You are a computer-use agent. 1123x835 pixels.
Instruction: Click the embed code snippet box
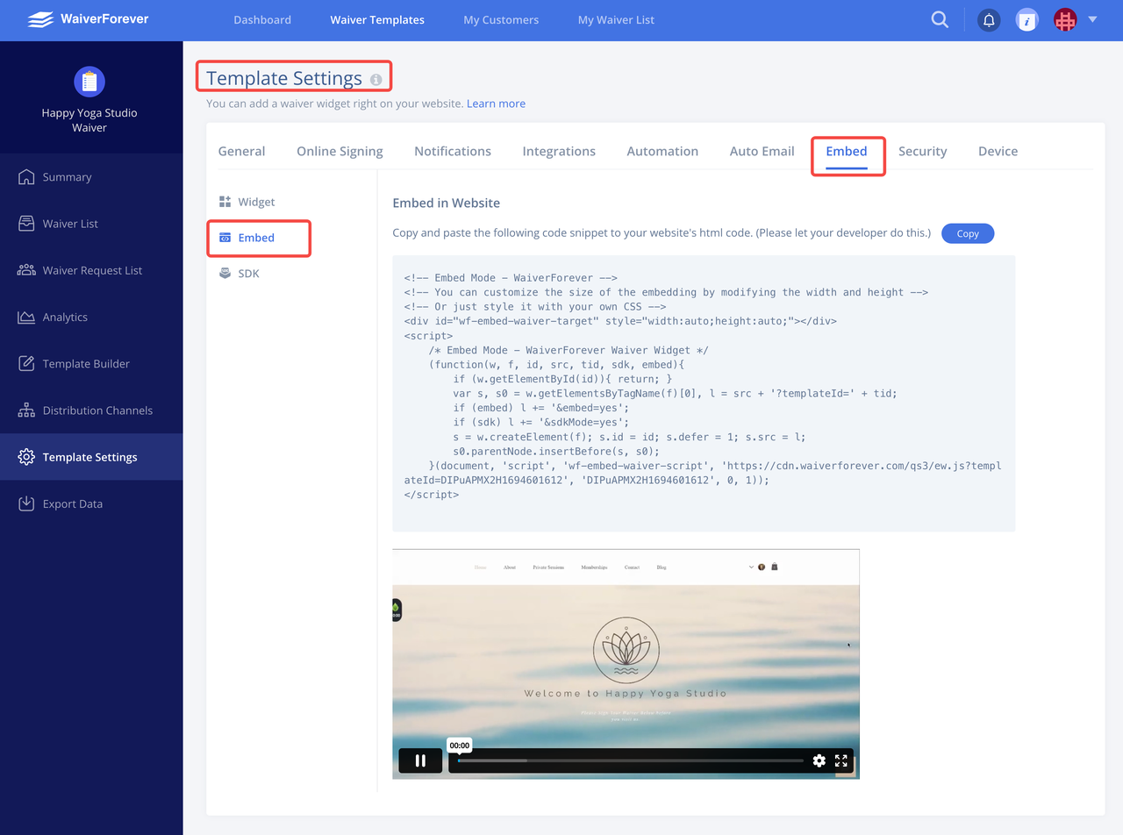(x=704, y=394)
